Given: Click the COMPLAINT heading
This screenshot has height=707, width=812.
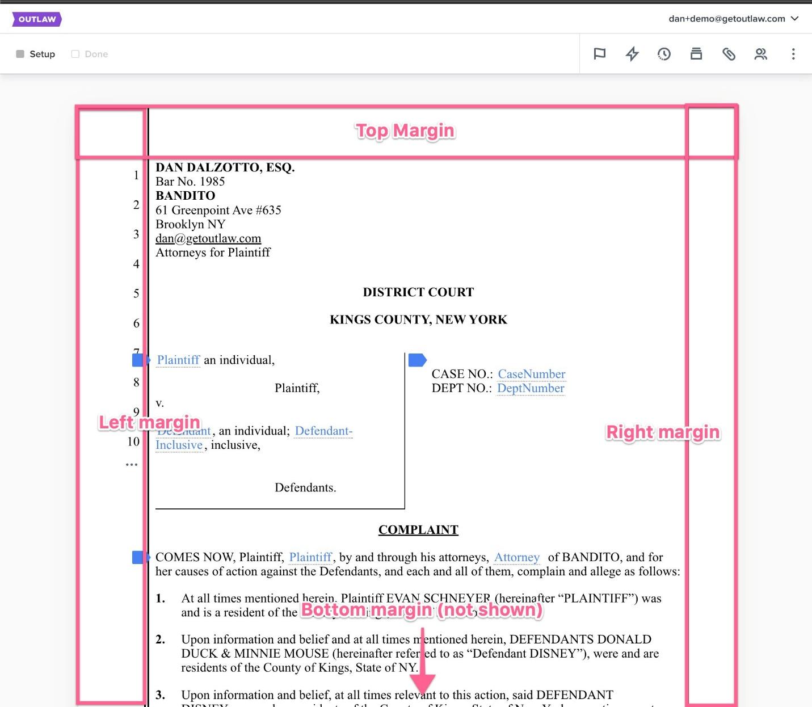Looking at the screenshot, I should tap(418, 530).
